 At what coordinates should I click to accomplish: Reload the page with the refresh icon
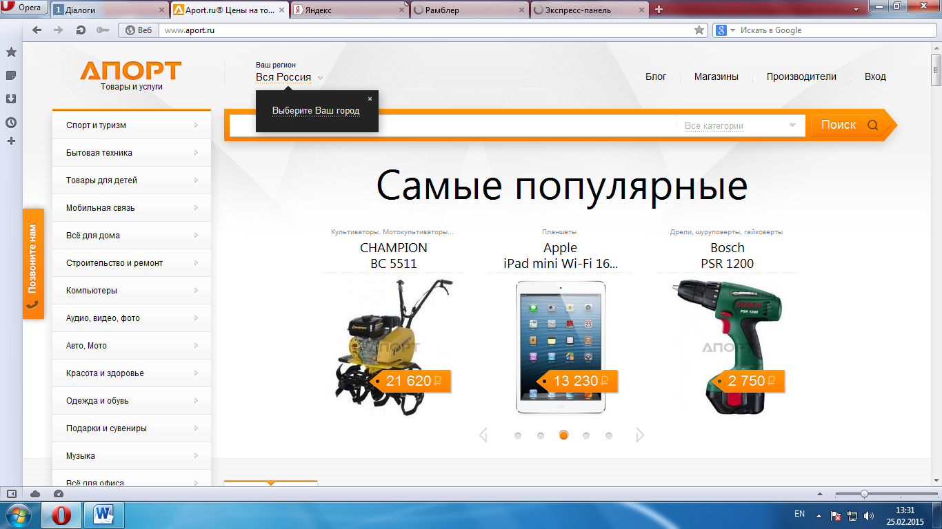(x=81, y=30)
